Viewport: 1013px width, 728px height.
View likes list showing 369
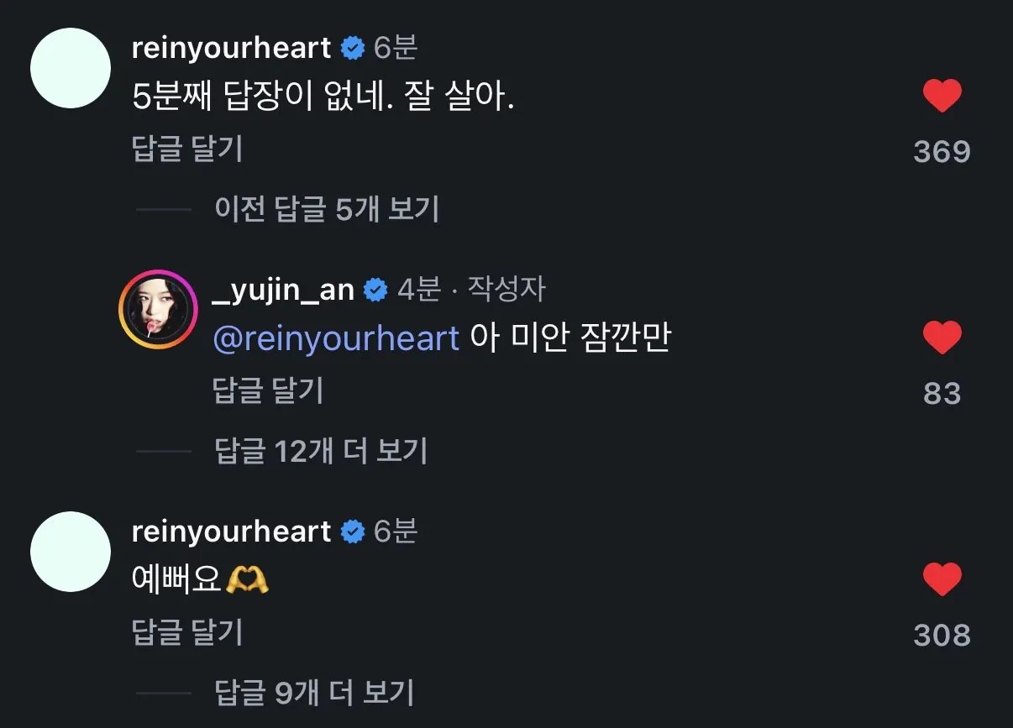(x=942, y=152)
